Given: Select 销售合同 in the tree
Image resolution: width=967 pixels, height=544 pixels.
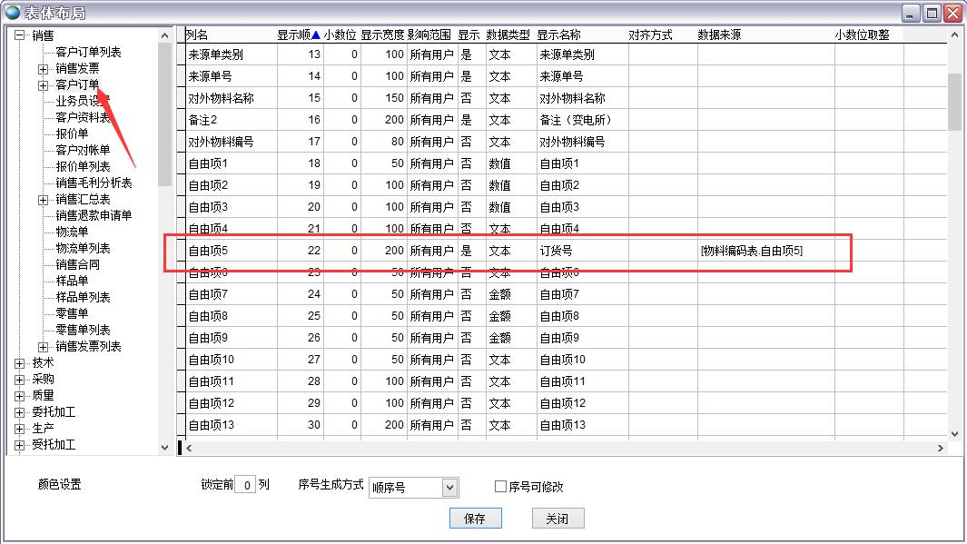Looking at the screenshot, I should (x=77, y=265).
